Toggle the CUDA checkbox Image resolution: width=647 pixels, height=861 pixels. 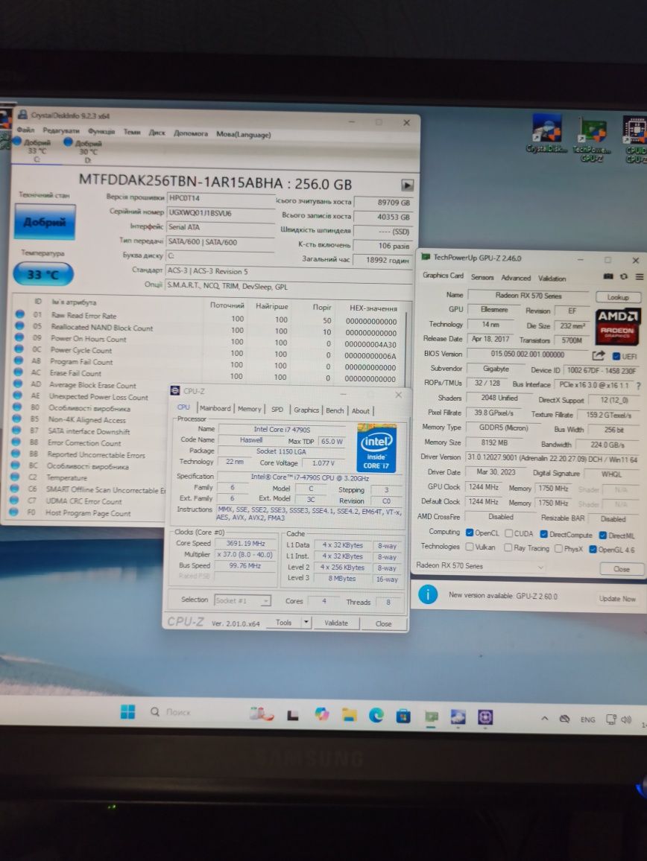(x=509, y=533)
